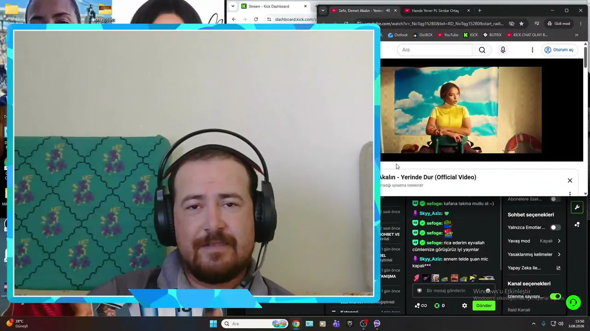Open the playlist panel three-dot options
Screen dimensions: 590x331
pyautogui.click(x=570, y=194)
